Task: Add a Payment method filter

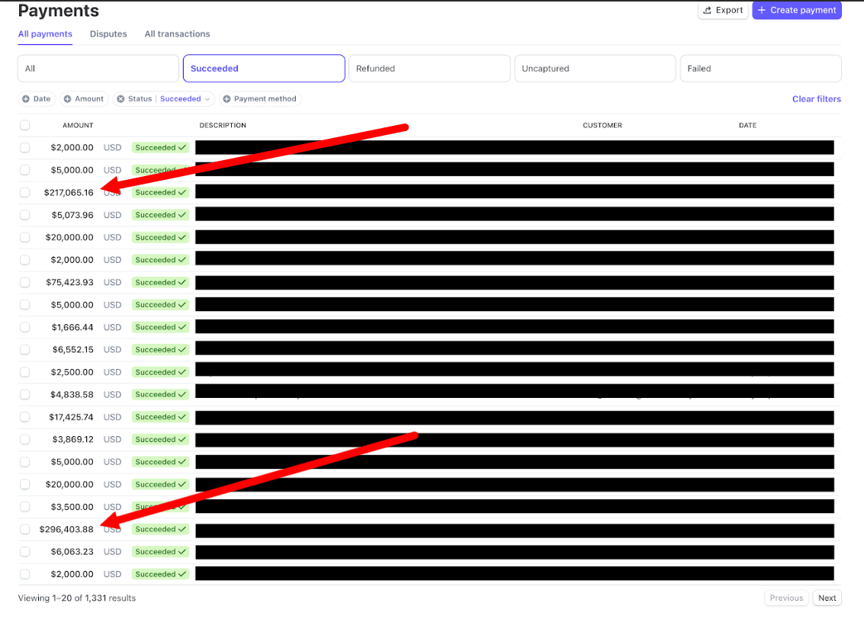Action: pyautogui.click(x=260, y=99)
